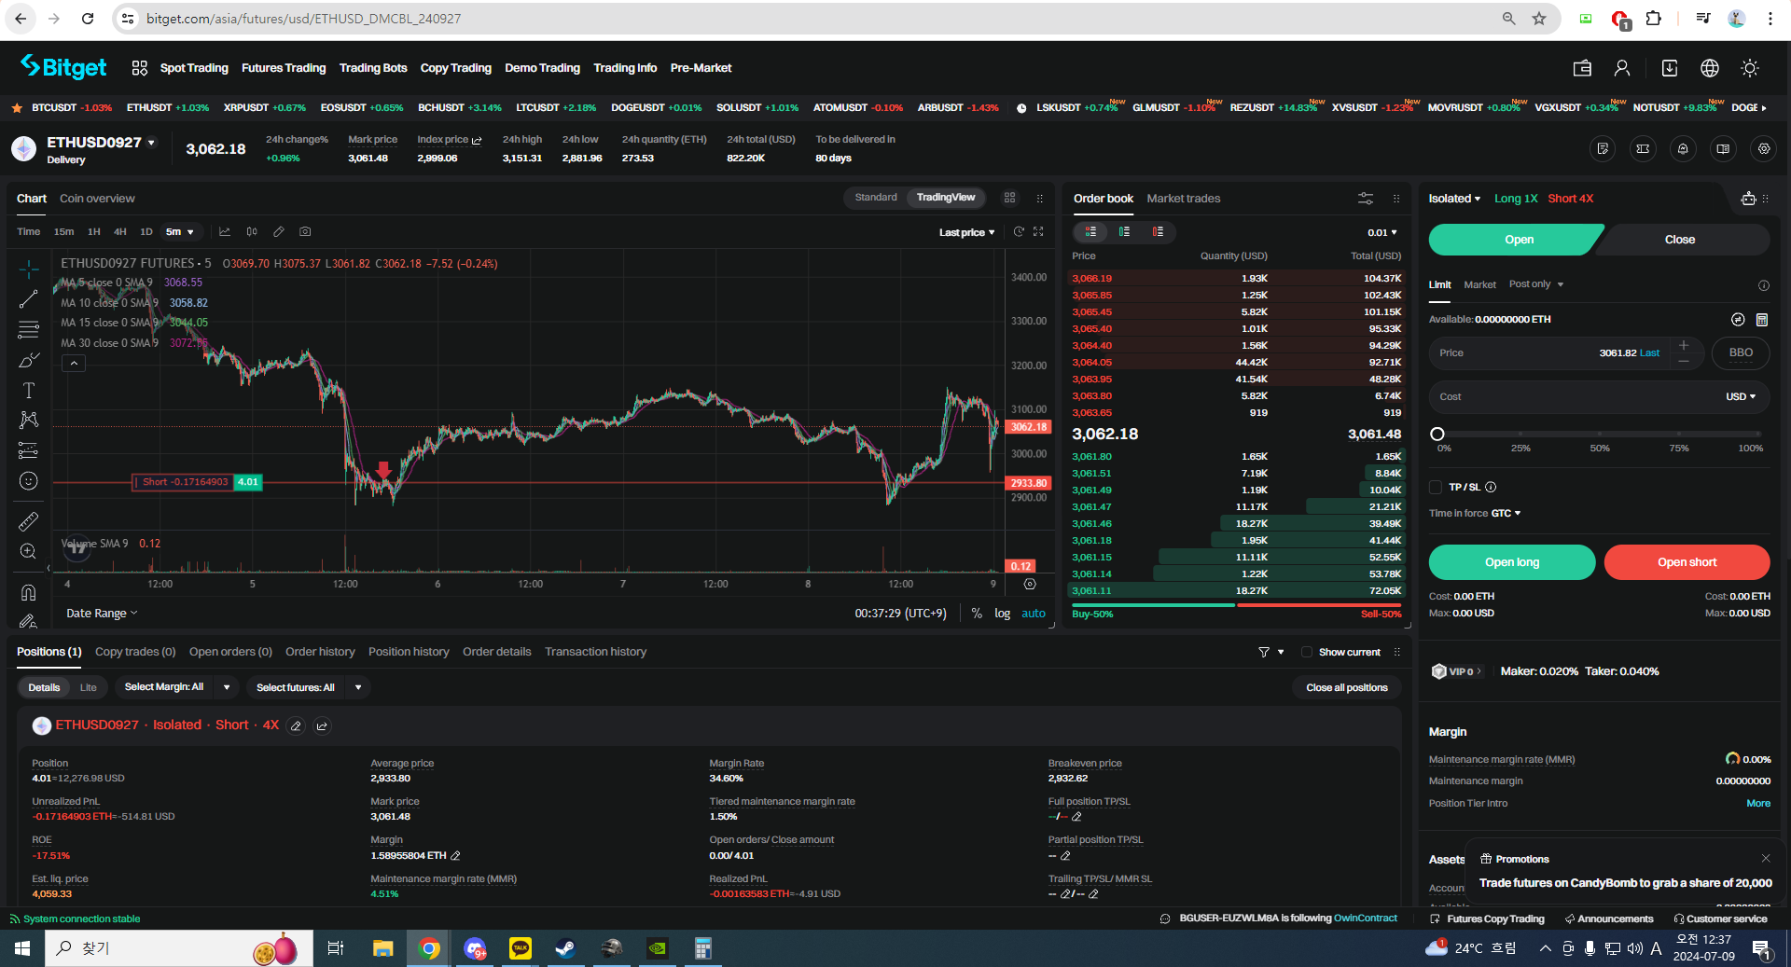The image size is (1791, 967).
Task: Open the layout grid icon beside TradingView
Action: [1009, 198]
